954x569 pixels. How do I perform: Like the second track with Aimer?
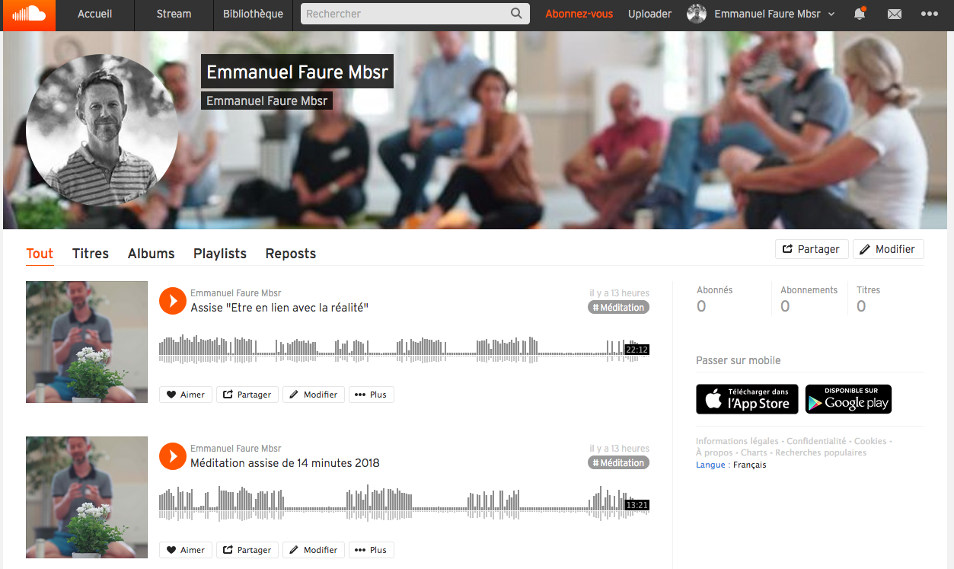point(186,550)
